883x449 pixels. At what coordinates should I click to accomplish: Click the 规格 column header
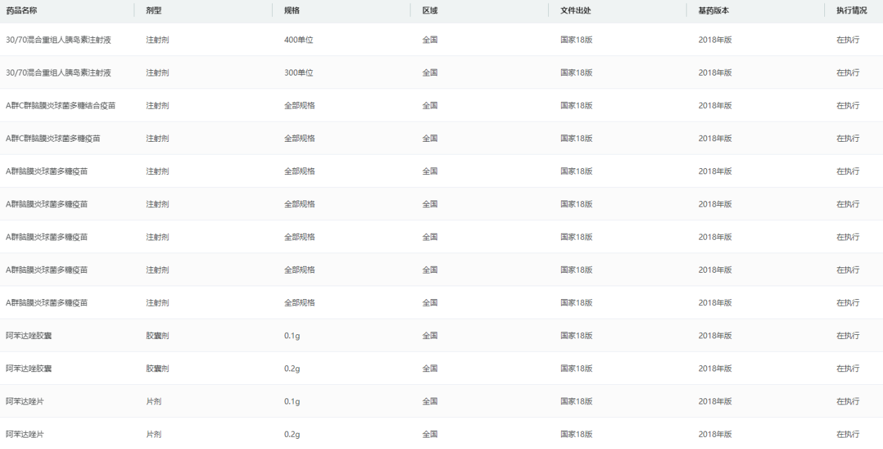pyautogui.click(x=292, y=11)
